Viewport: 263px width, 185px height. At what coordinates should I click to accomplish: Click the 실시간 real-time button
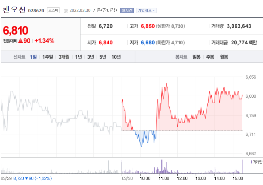127,10
